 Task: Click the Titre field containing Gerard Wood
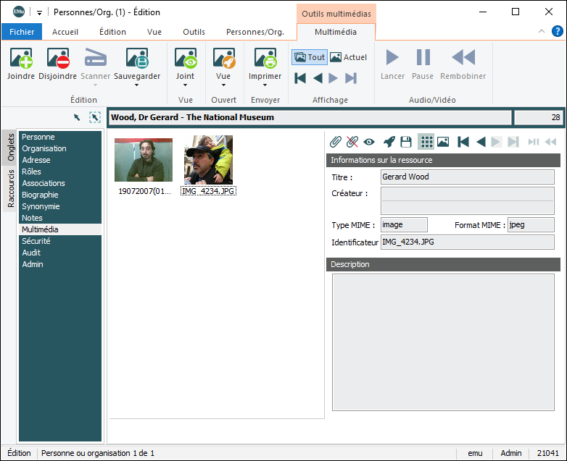point(466,177)
